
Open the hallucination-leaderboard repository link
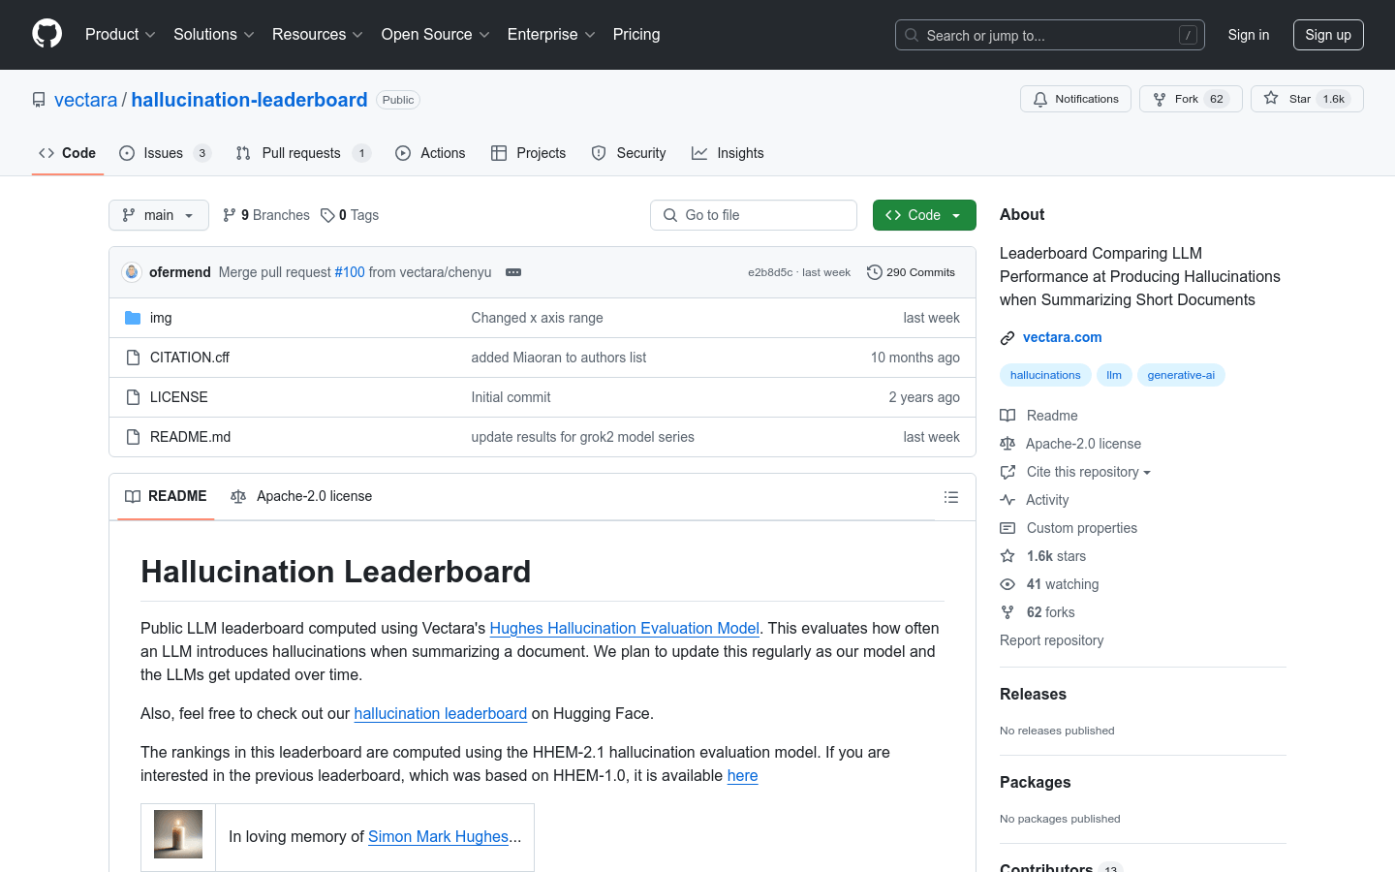click(x=249, y=100)
